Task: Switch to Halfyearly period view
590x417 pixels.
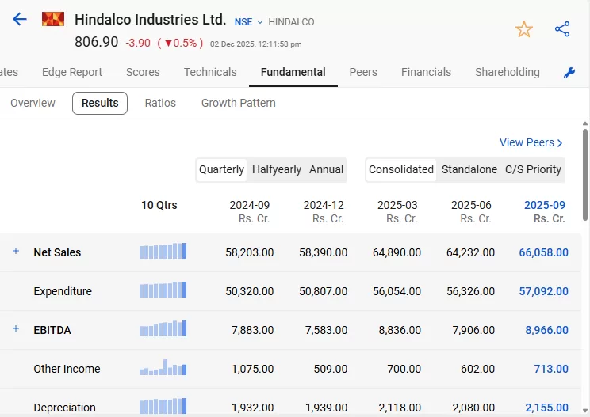Action: tap(277, 169)
